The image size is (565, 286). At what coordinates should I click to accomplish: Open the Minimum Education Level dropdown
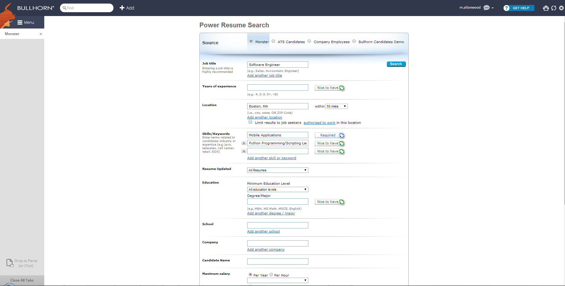coord(277,189)
